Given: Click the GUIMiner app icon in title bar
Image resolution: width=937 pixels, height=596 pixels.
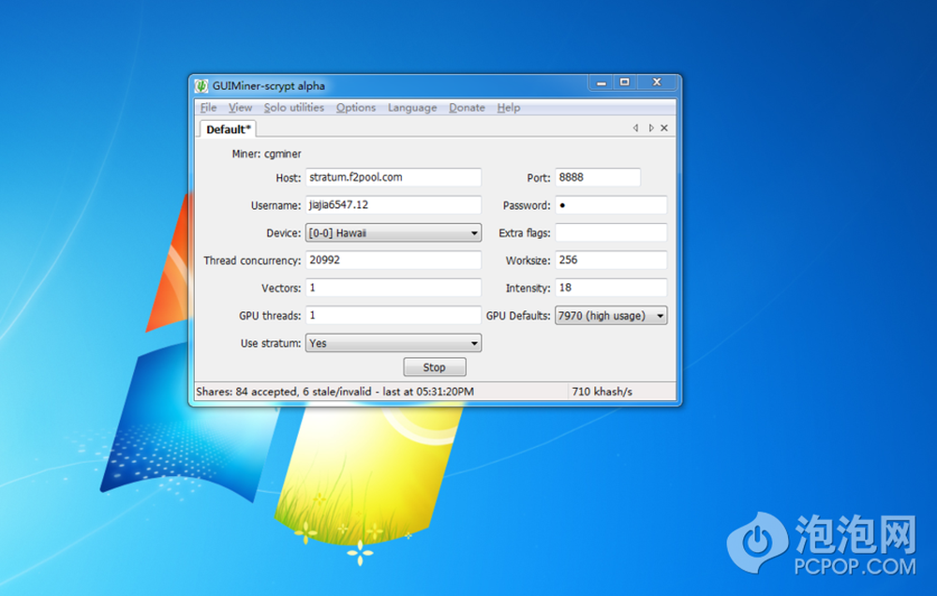Looking at the screenshot, I should pyautogui.click(x=201, y=85).
